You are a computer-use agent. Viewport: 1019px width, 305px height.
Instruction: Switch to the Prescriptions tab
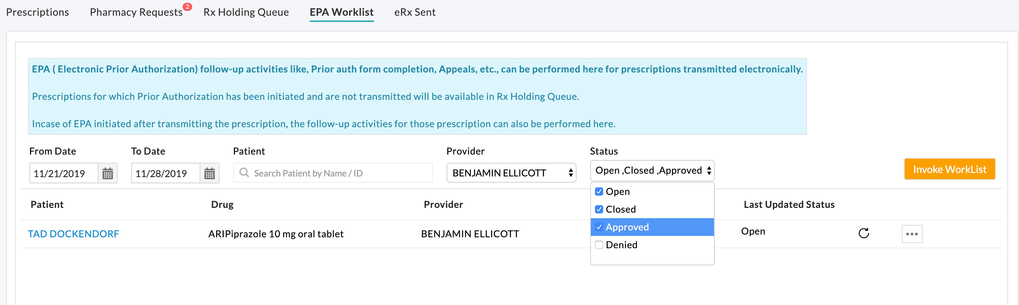(38, 12)
